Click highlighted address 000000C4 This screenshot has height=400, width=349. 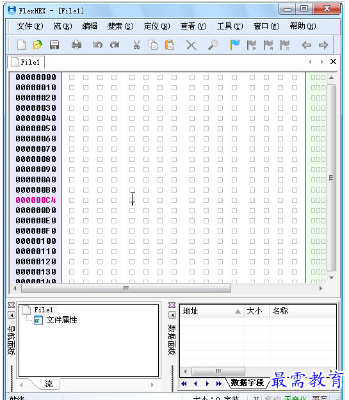36,200
